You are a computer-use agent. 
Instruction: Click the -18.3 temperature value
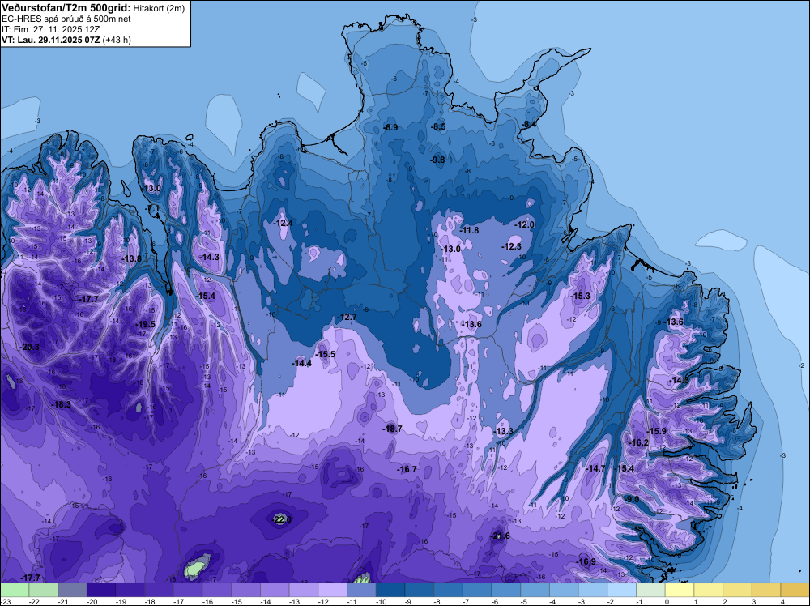click(61, 404)
